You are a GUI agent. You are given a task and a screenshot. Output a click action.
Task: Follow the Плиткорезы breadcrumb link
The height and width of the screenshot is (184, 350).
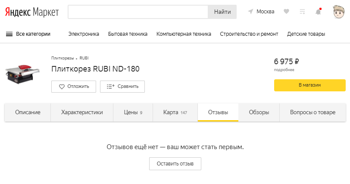[62, 58]
